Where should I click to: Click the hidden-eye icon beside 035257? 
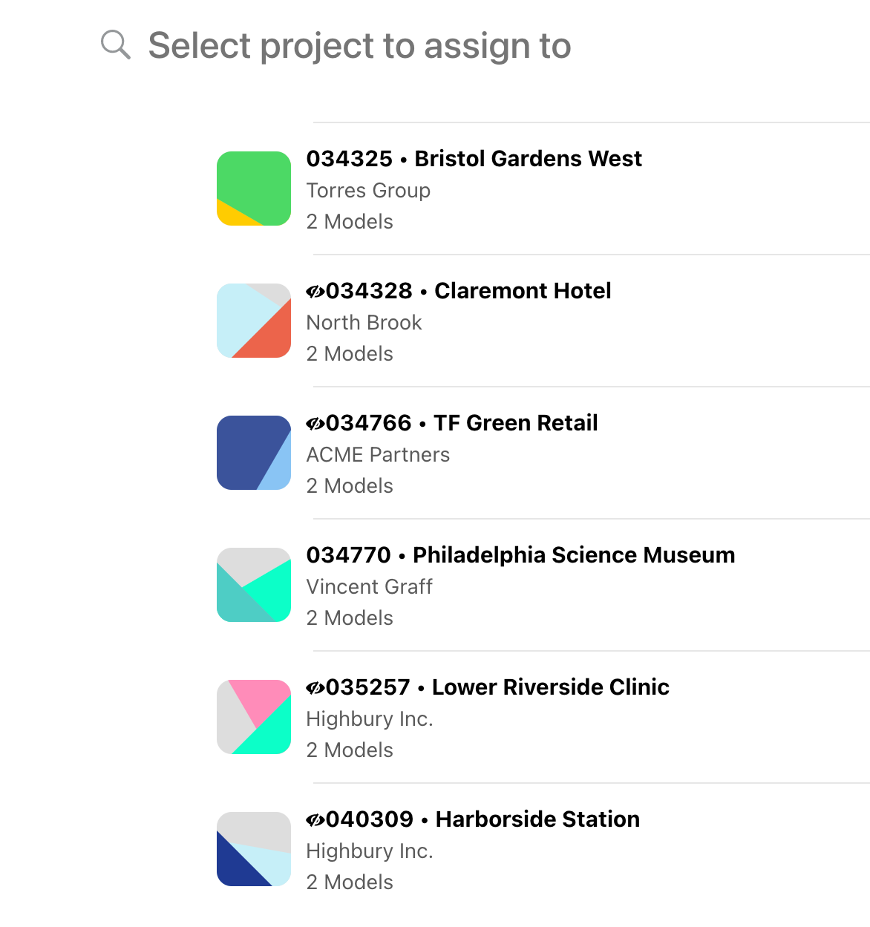point(315,688)
